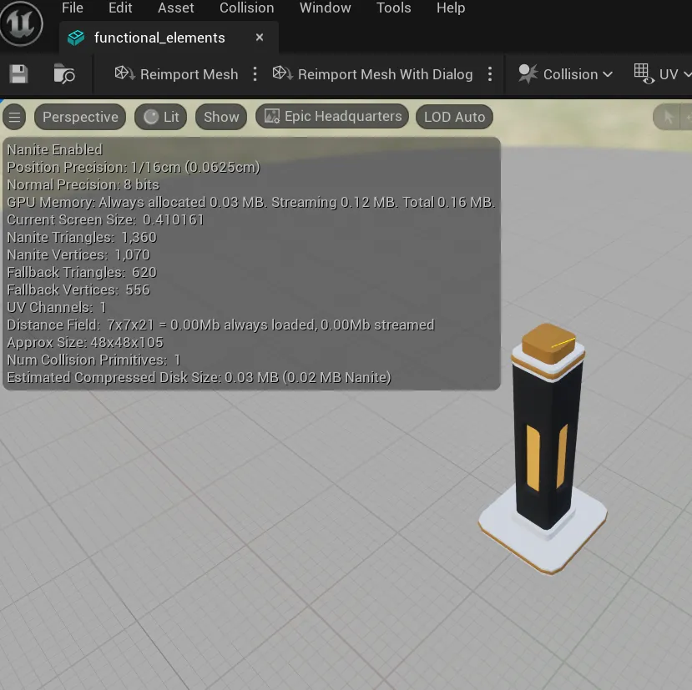Click the Distance Field: 7x7x21 line
692x690 pixels.
220,325
